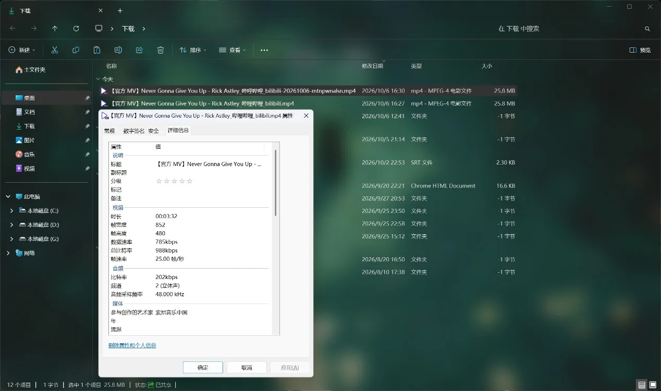Sort by the 类型 Type column header

[x=416, y=66]
